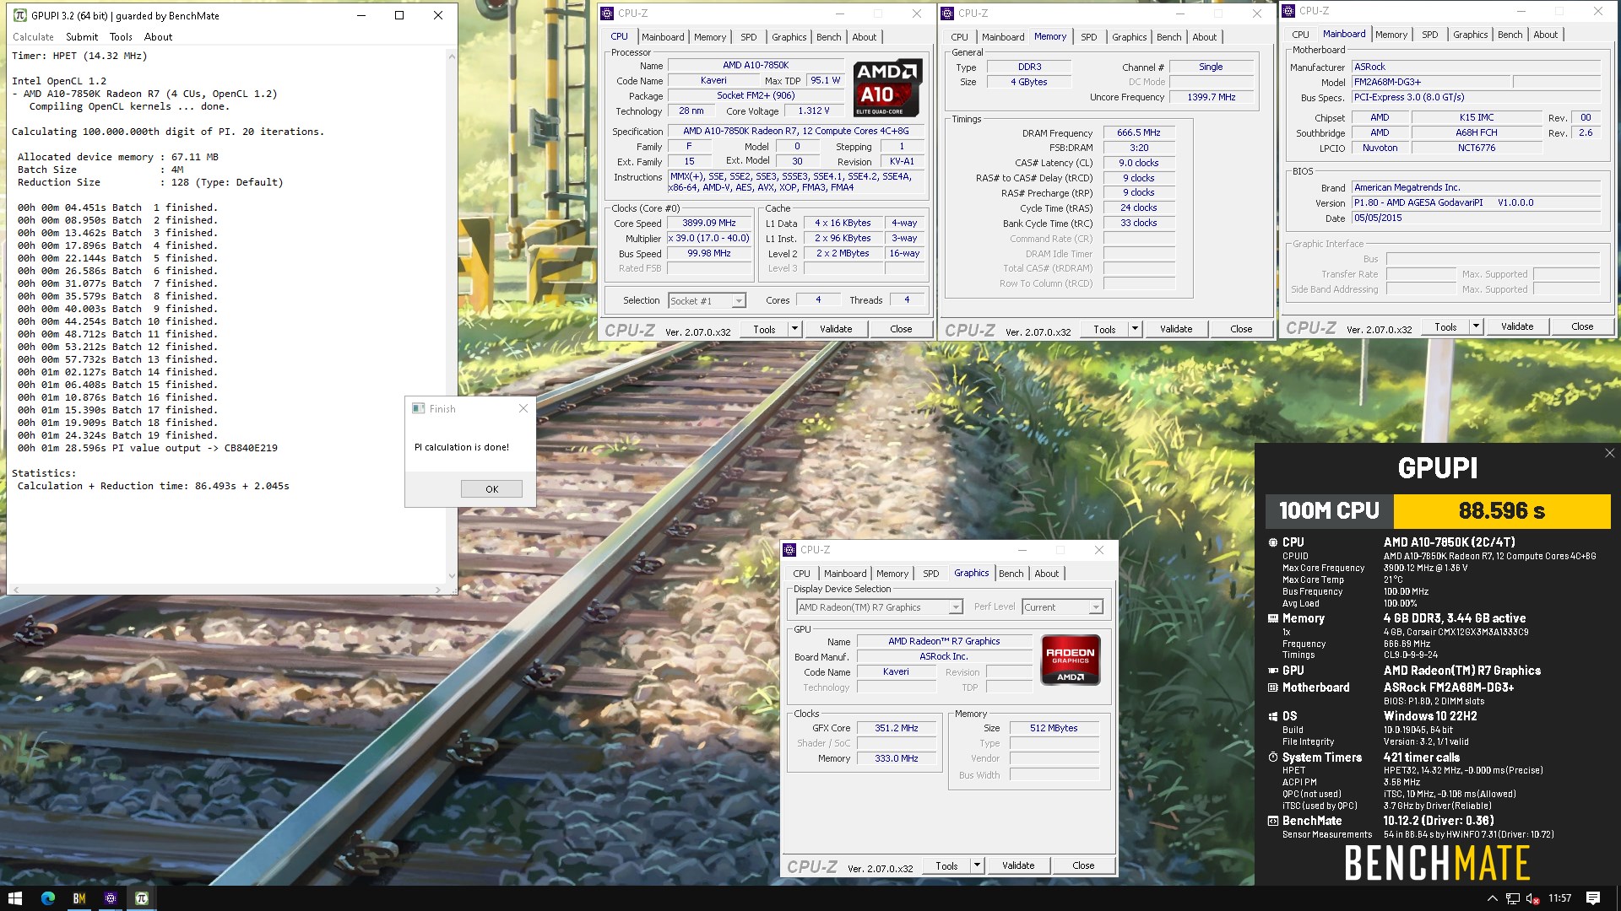Open Tools dropdown arrow in Graphics window
1621x911 pixels.
coord(977,865)
